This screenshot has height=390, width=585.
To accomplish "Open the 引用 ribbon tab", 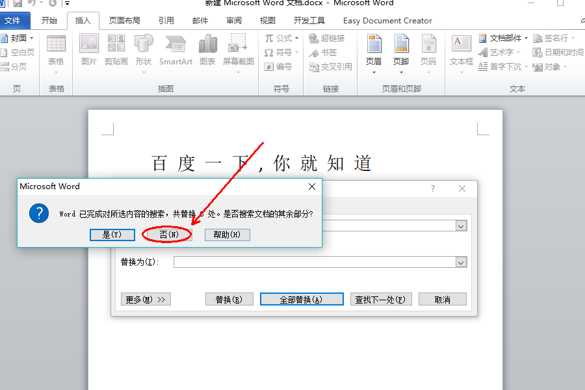I will (166, 21).
